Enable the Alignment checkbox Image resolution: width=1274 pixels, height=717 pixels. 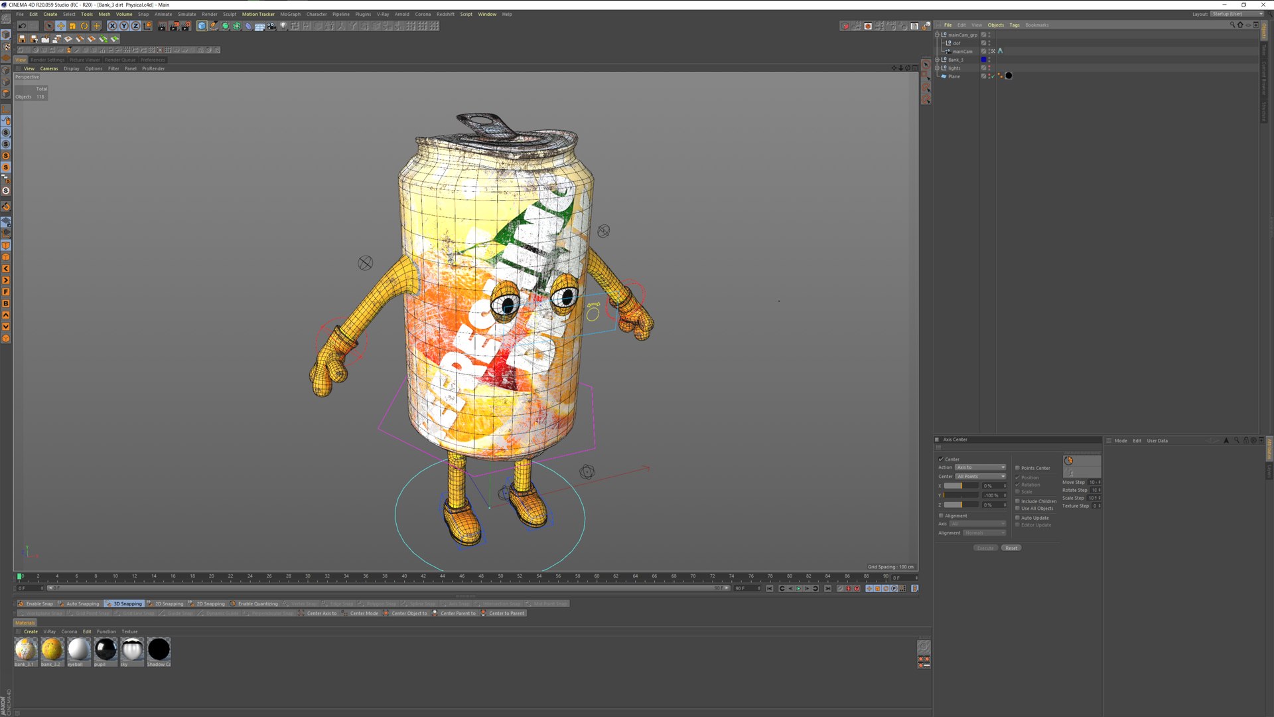pyautogui.click(x=941, y=516)
